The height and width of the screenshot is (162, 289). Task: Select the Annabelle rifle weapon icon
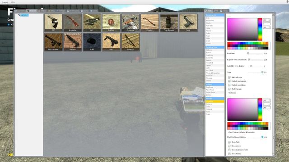click(73, 23)
